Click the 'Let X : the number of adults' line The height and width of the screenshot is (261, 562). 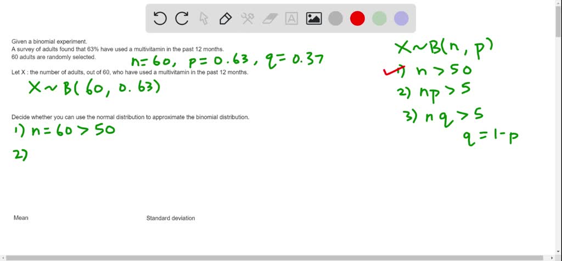click(x=130, y=72)
